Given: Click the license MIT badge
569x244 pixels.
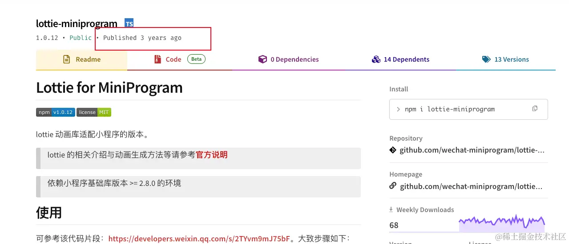Looking at the screenshot, I should (94, 112).
